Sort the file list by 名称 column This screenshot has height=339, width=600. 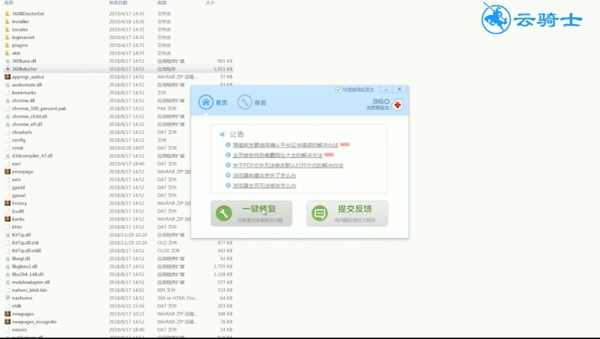click(9, 3)
